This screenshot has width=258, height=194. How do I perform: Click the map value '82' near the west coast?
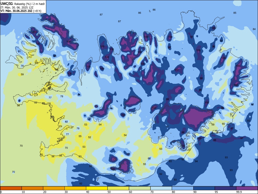coord(66,122)
